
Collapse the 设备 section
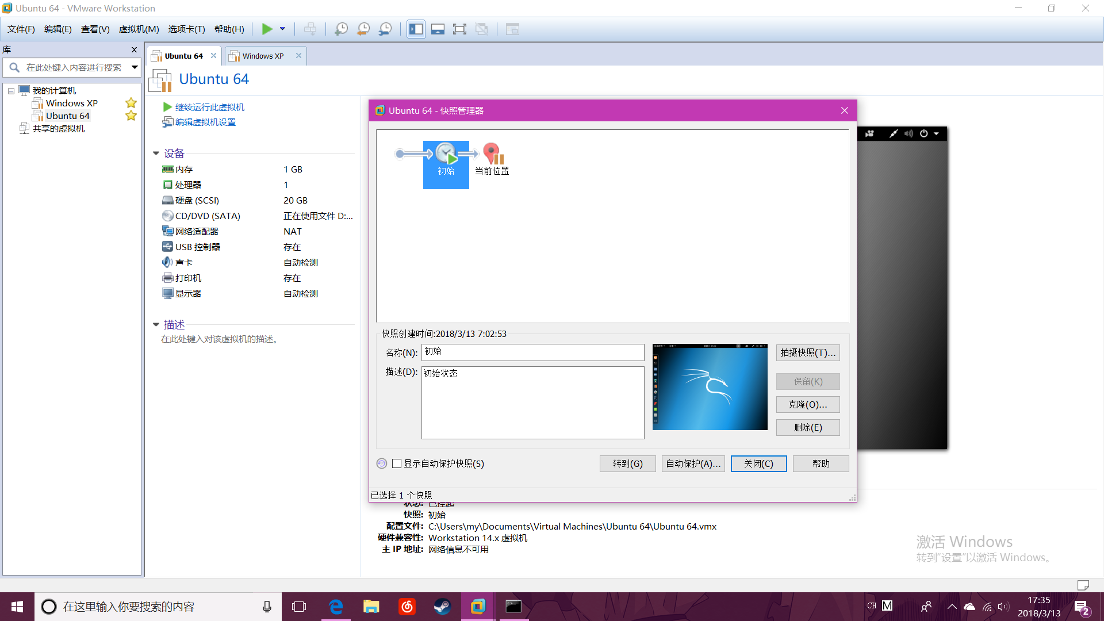156,154
